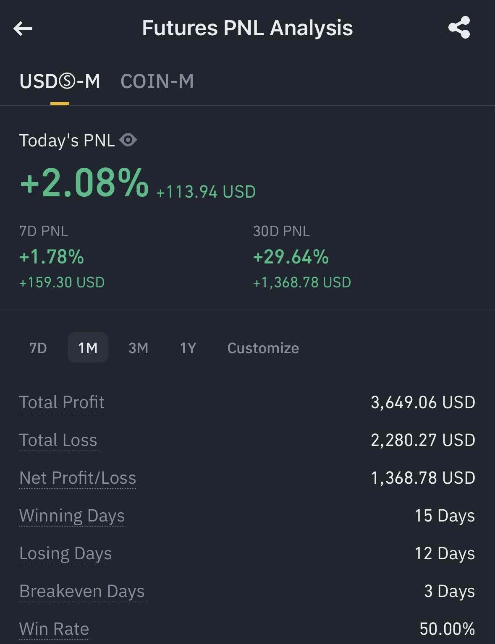This screenshot has height=644, width=495.
Task: Select the 1M time range
Action: click(x=88, y=348)
